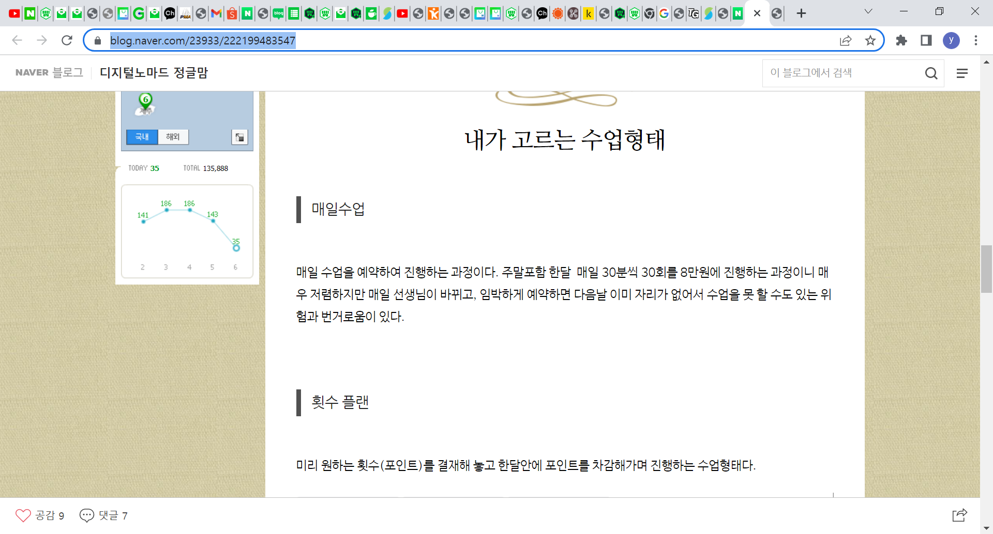Image resolution: width=993 pixels, height=534 pixels.
Task: Click the share page icon in address bar
Action: pos(846,40)
